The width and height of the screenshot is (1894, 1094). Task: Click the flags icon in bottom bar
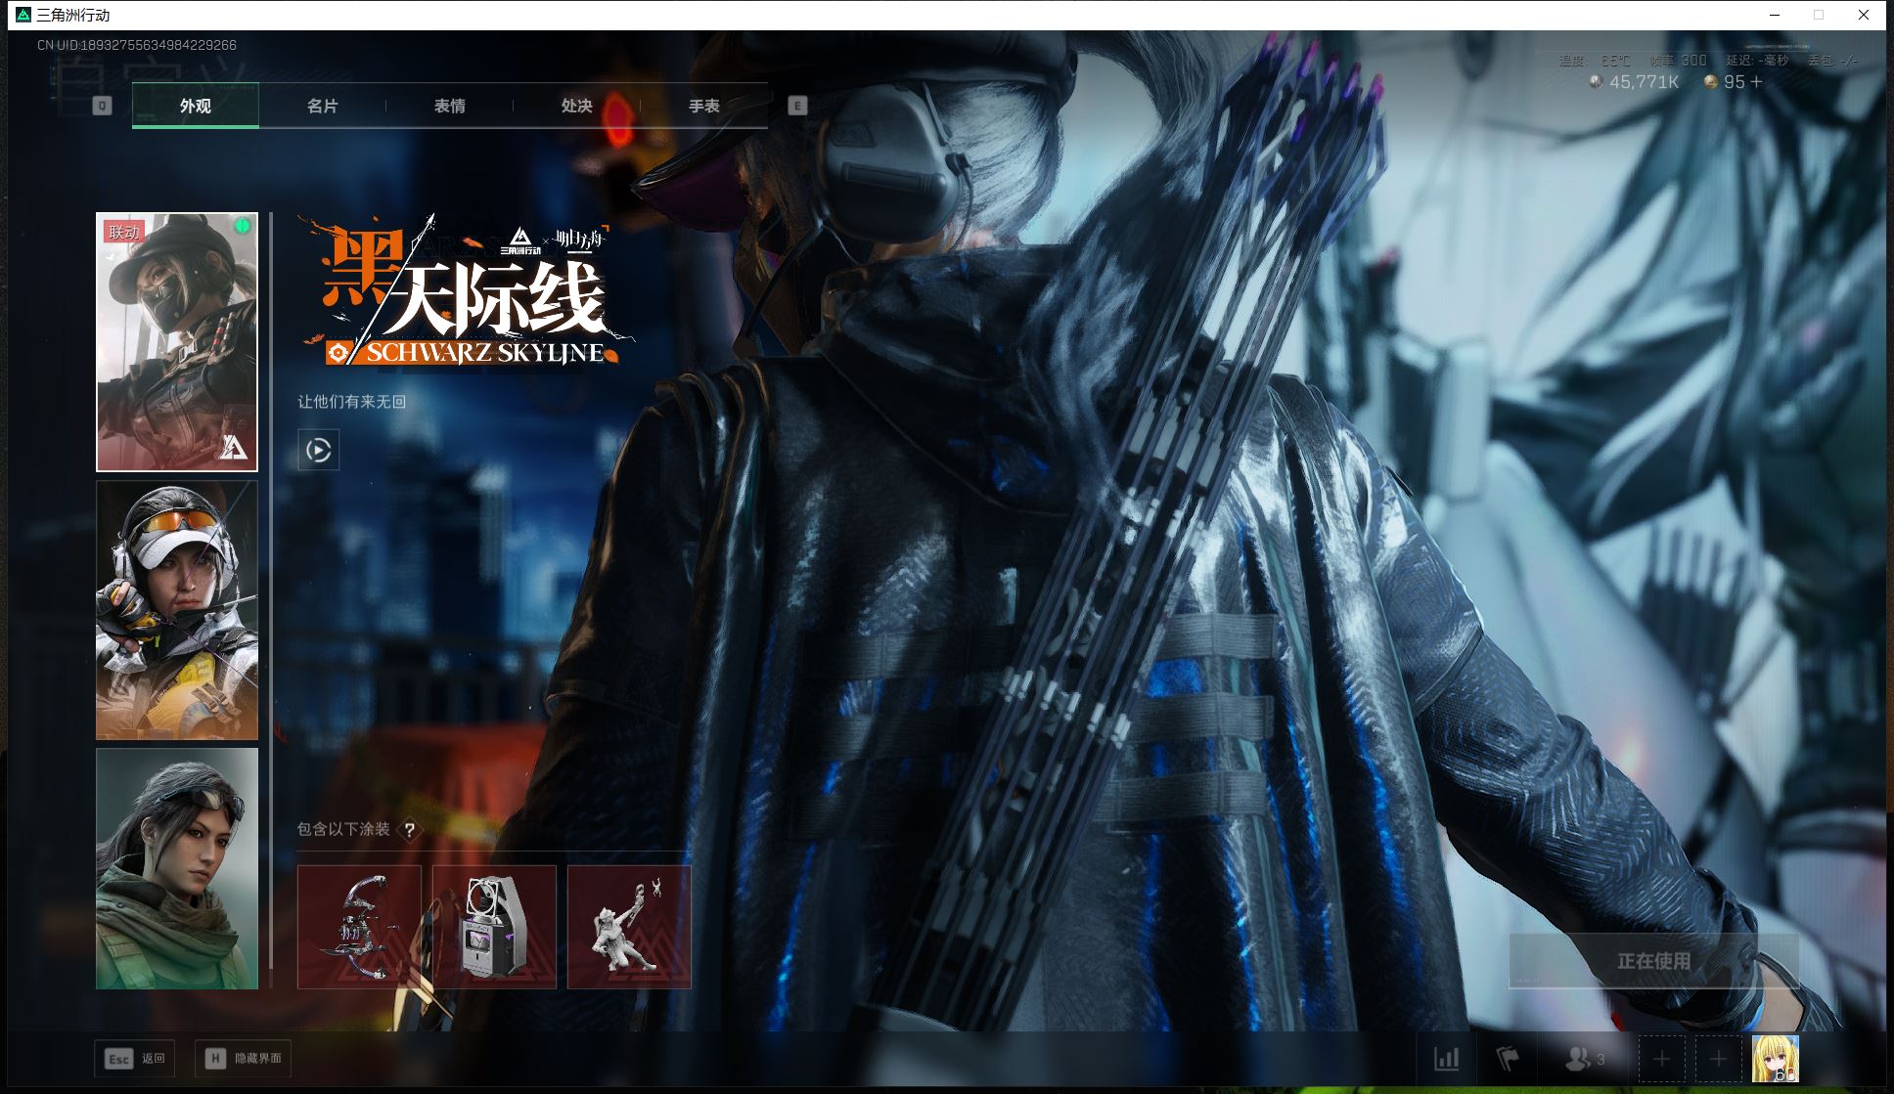coord(1509,1059)
